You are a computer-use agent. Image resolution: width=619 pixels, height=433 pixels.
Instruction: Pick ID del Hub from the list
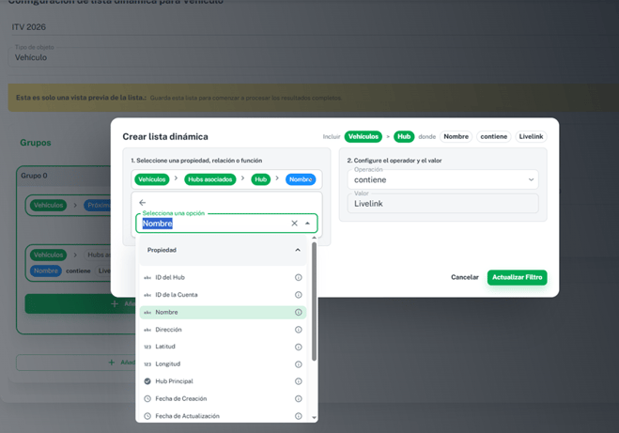pyautogui.click(x=170, y=277)
